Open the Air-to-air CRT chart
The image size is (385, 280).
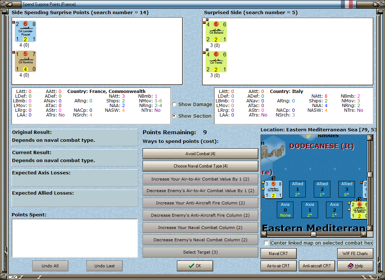[279, 266]
